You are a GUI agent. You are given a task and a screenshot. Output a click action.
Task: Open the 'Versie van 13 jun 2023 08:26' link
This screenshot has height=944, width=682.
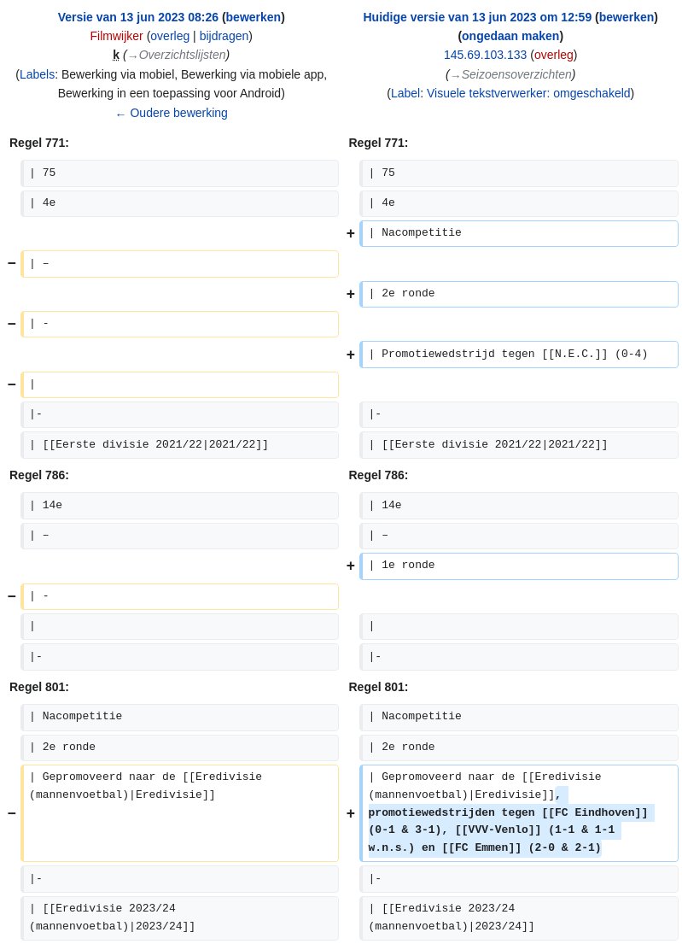(x=137, y=17)
